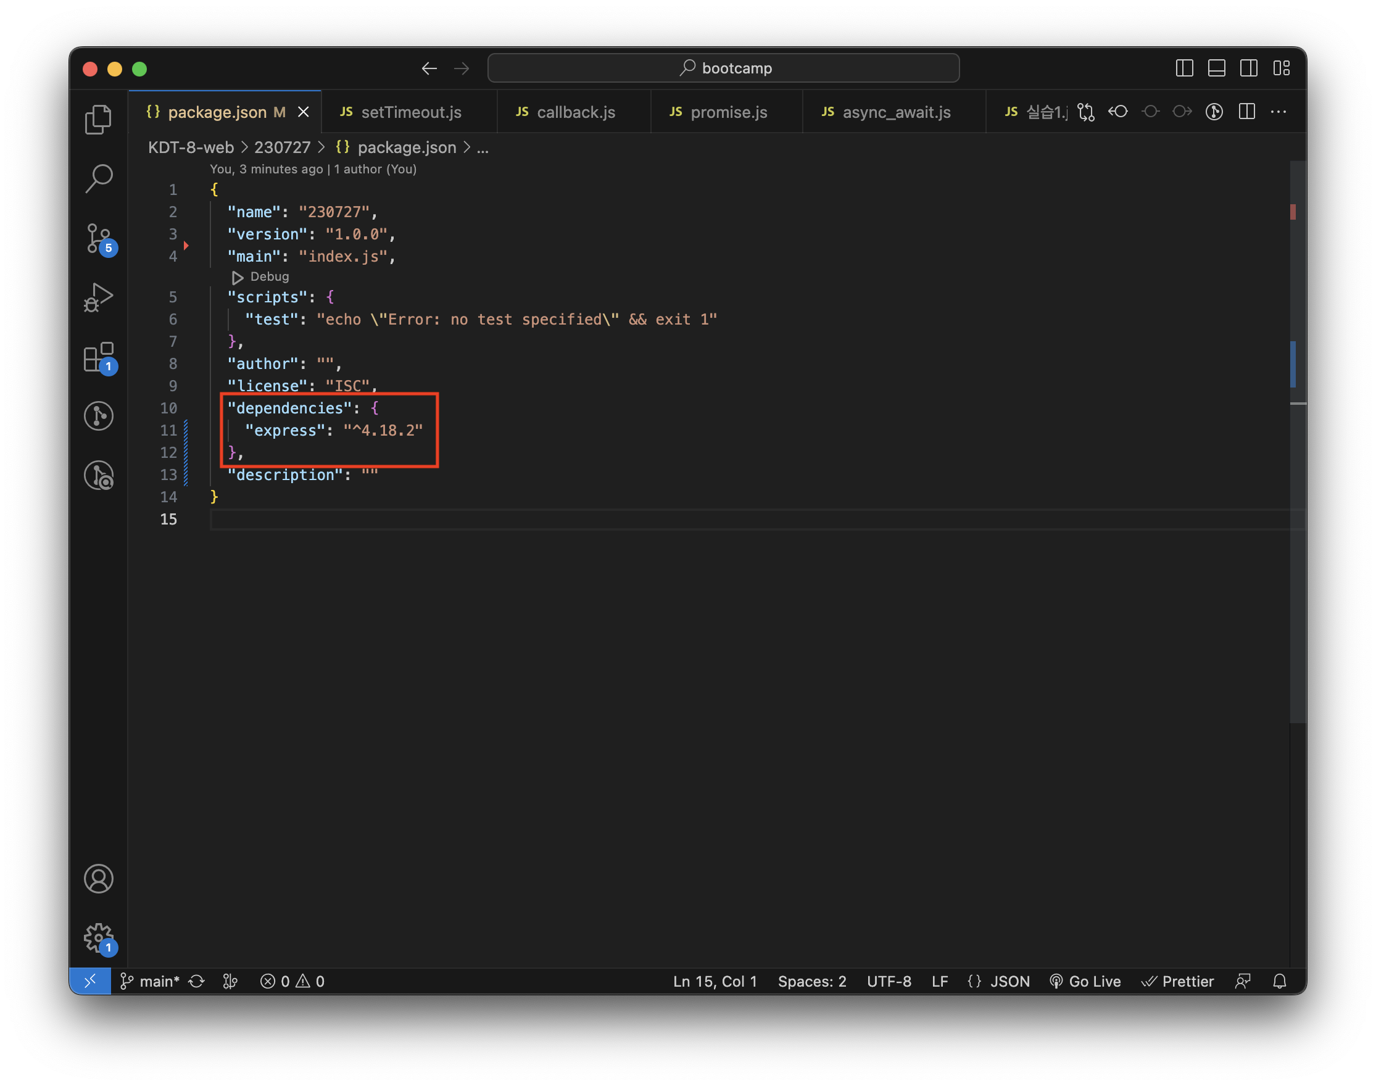The image size is (1376, 1086).
Task: Open the Search view in activity bar
Action: [x=99, y=179]
